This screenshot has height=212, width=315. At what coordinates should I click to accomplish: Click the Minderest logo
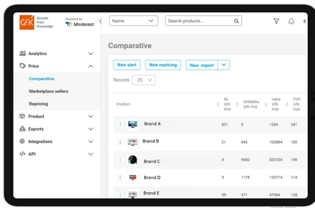click(x=80, y=24)
